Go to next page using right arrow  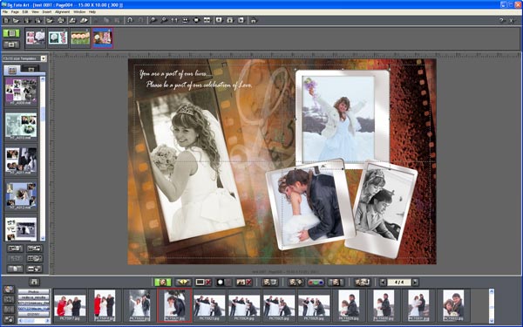click(415, 283)
